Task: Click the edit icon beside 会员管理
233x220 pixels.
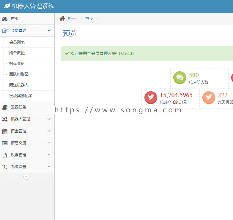Action: click(x=5, y=31)
